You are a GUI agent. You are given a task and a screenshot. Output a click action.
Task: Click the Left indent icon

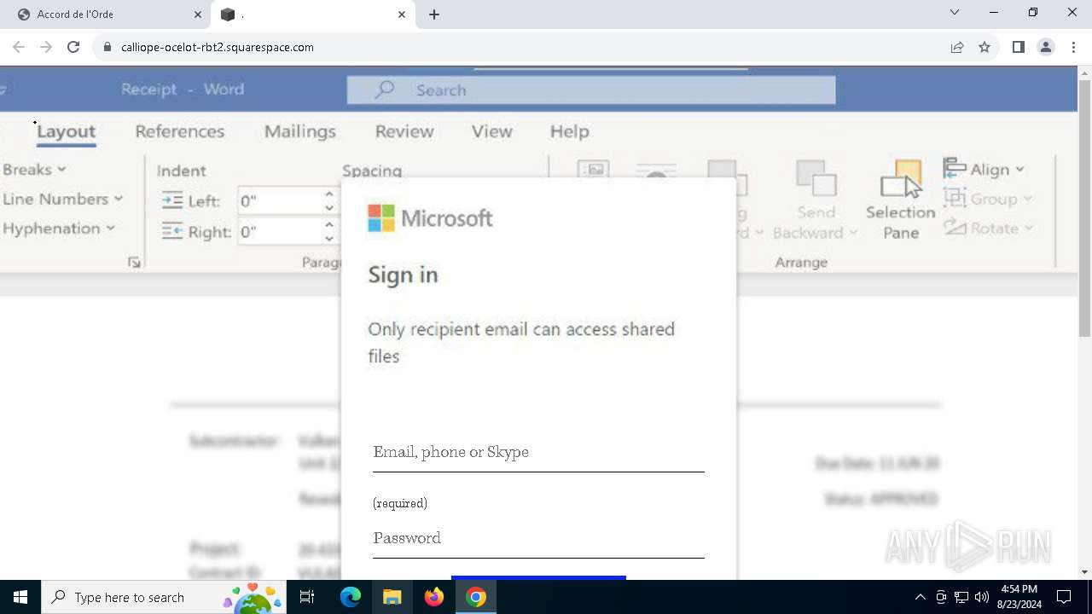(172, 201)
